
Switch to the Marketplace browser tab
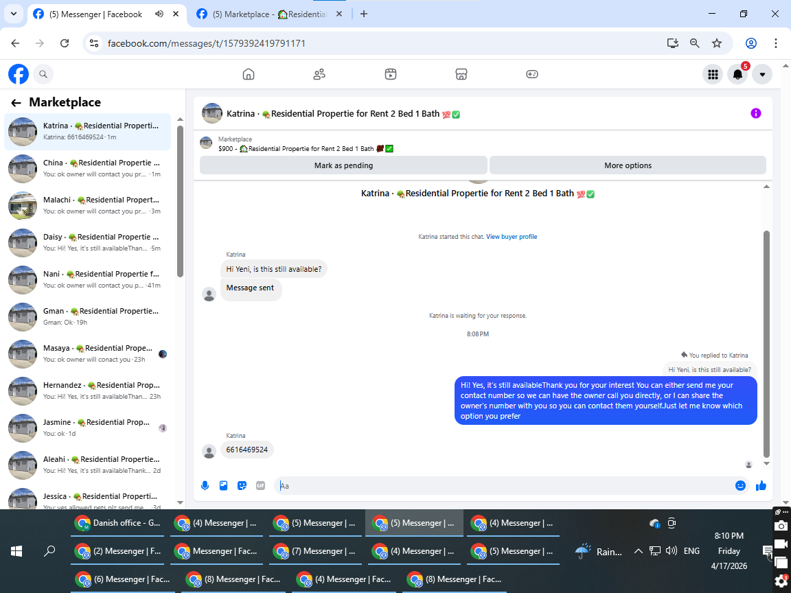[269, 14]
